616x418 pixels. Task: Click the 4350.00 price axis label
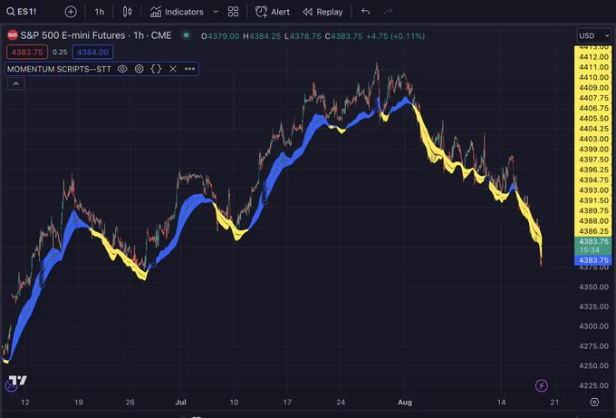pos(593,287)
